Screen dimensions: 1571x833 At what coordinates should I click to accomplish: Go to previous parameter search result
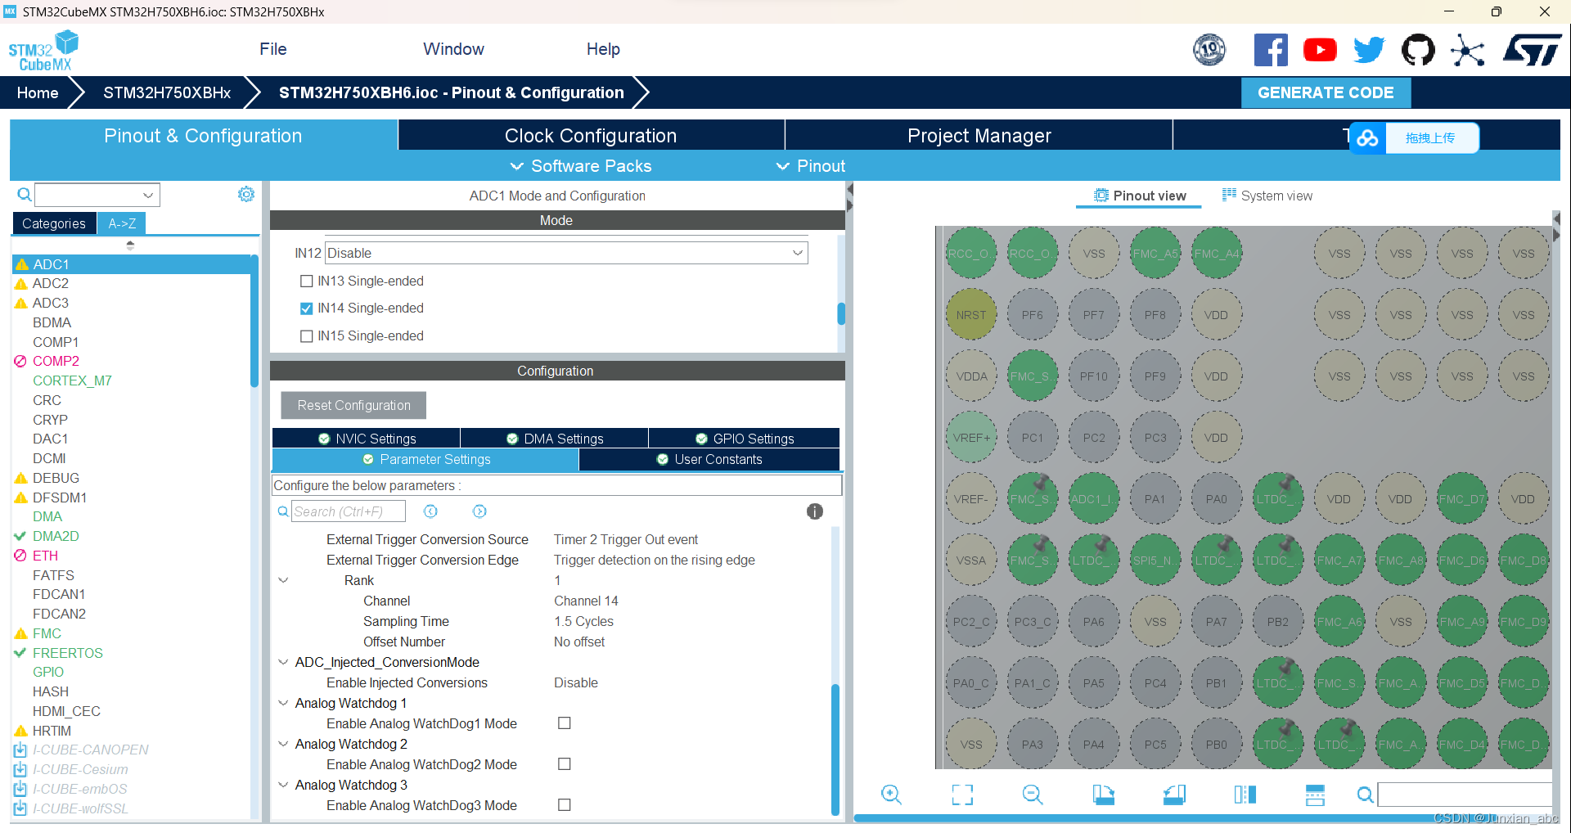(430, 511)
